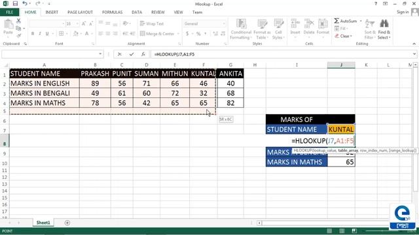Click the New Sheet plus button

(67, 223)
